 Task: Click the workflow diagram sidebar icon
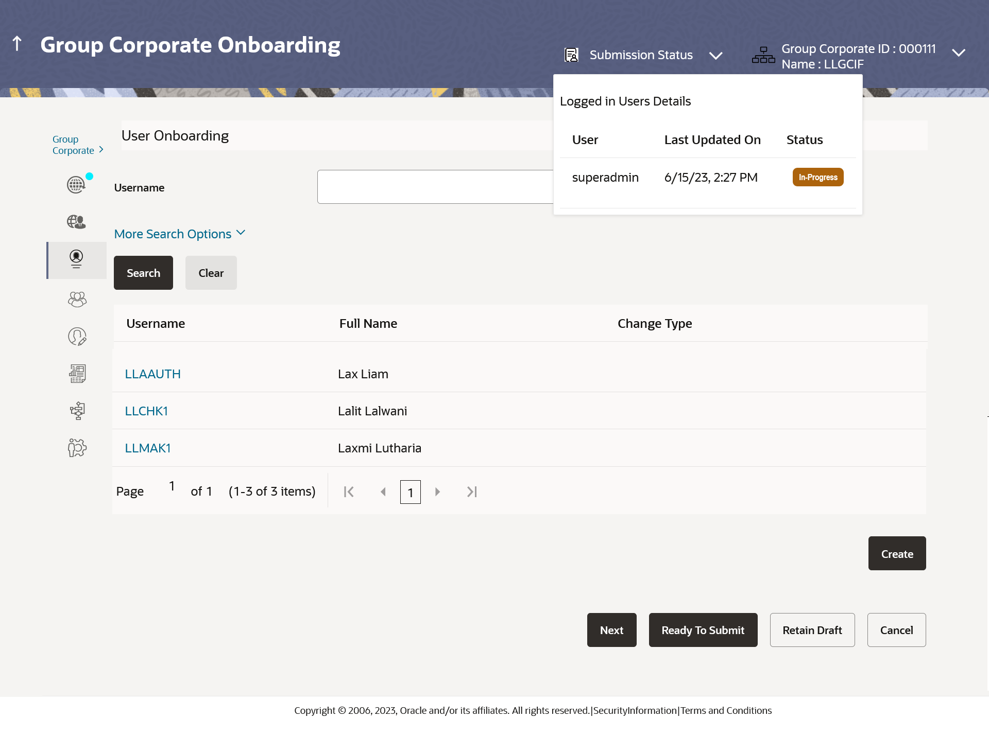coord(77,411)
